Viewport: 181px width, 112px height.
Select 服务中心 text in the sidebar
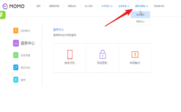pyautogui.click(x=28, y=43)
